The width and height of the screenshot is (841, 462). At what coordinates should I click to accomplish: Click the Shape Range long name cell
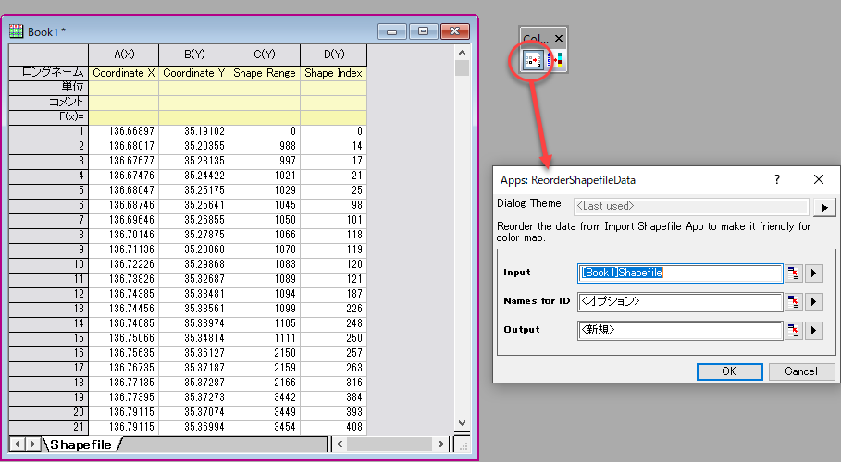(265, 73)
